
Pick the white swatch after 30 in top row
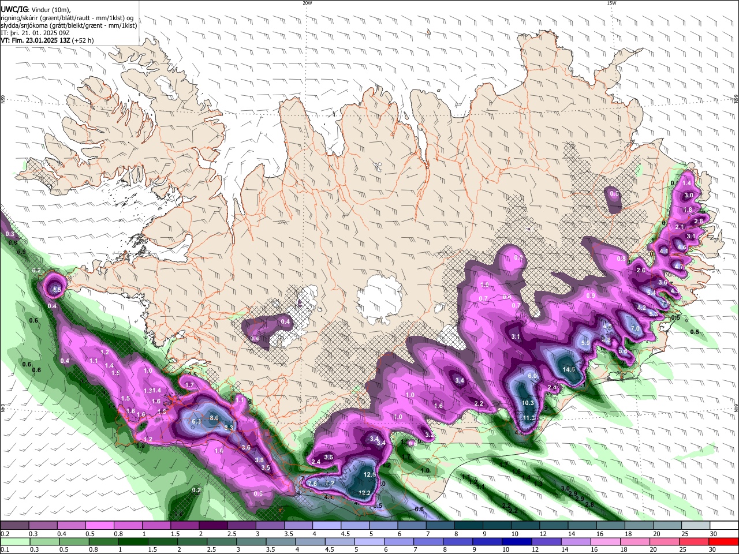[x=725, y=526]
